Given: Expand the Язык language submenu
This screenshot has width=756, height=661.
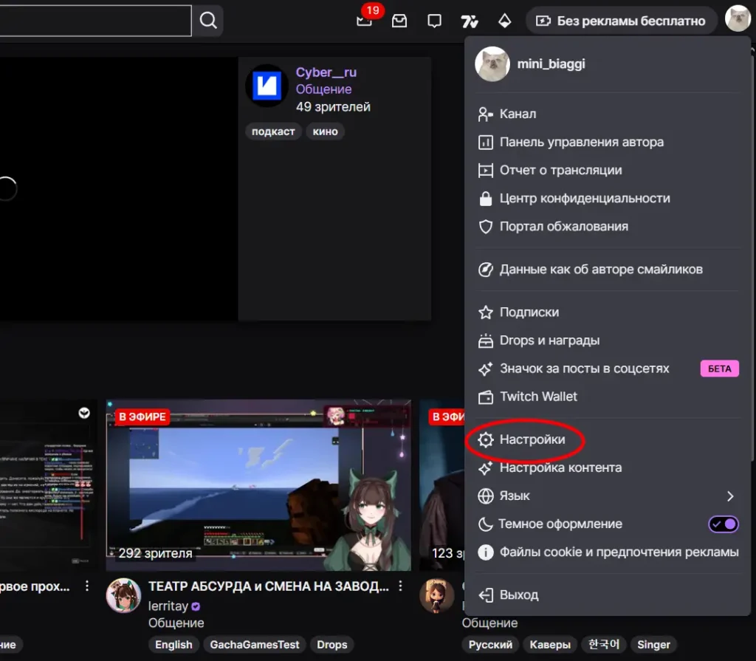Looking at the screenshot, I should [x=729, y=496].
